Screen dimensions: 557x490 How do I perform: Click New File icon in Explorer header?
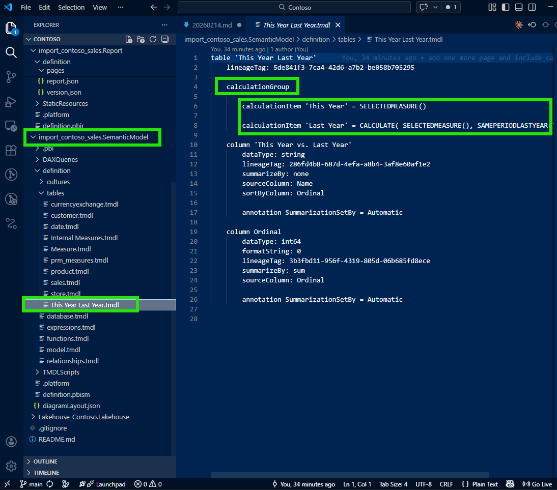pyautogui.click(x=129, y=39)
